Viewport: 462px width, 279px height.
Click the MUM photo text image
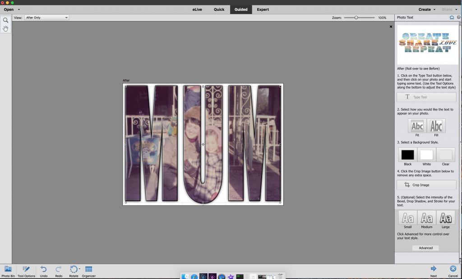[203, 144]
